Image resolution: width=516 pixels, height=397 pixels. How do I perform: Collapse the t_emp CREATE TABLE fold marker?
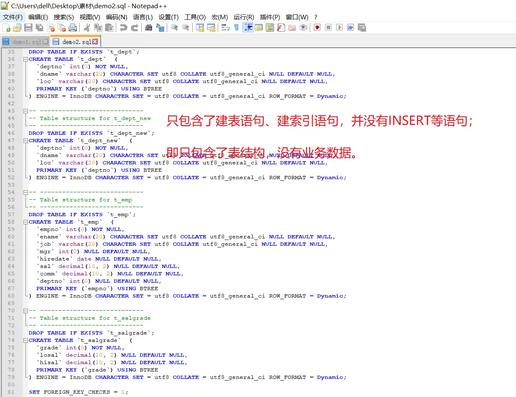click(25, 222)
